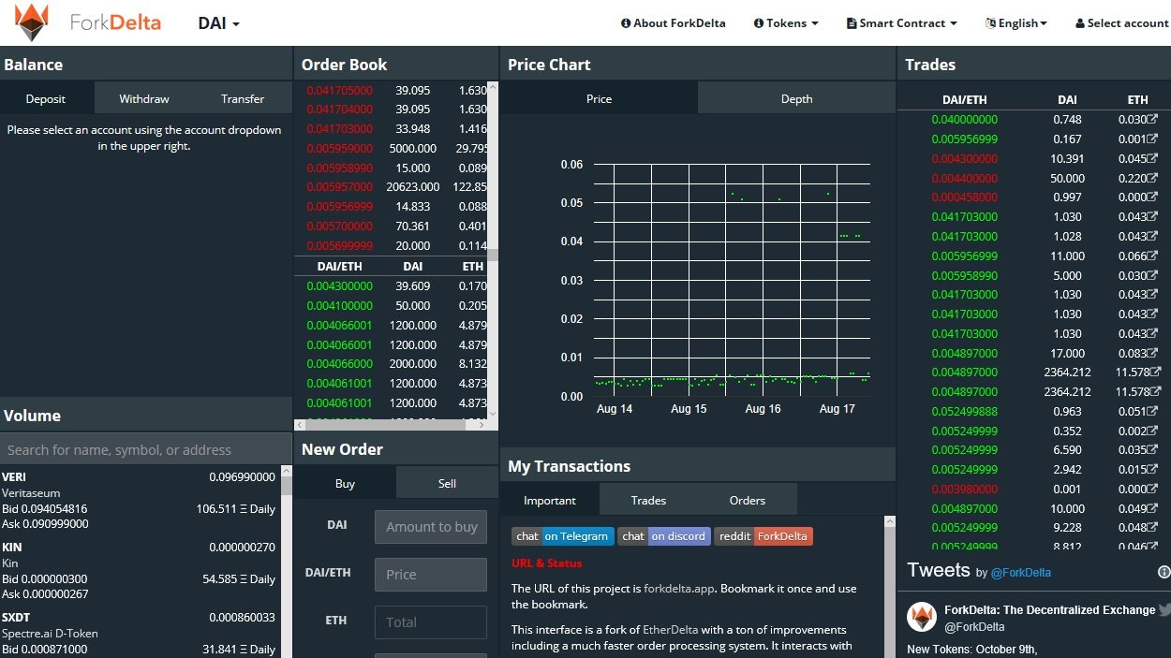Click the 0.004100000 buy order price
The image size is (1171, 658).
(339, 306)
